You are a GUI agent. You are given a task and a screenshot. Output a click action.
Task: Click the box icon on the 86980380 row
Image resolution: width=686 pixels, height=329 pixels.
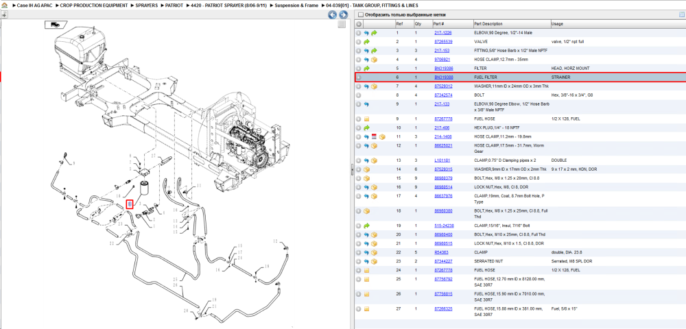[x=366, y=211]
